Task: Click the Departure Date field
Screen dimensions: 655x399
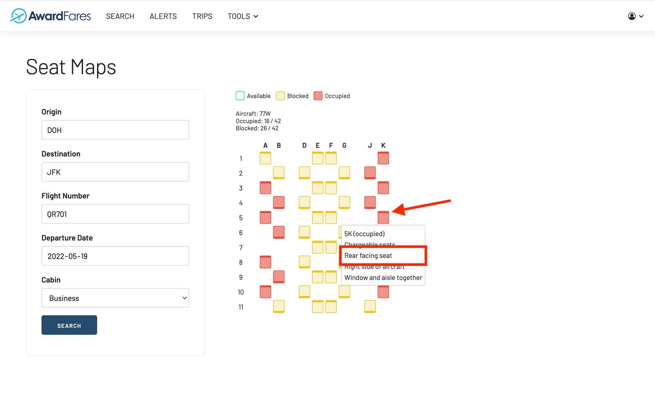Action: tap(115, 256)
